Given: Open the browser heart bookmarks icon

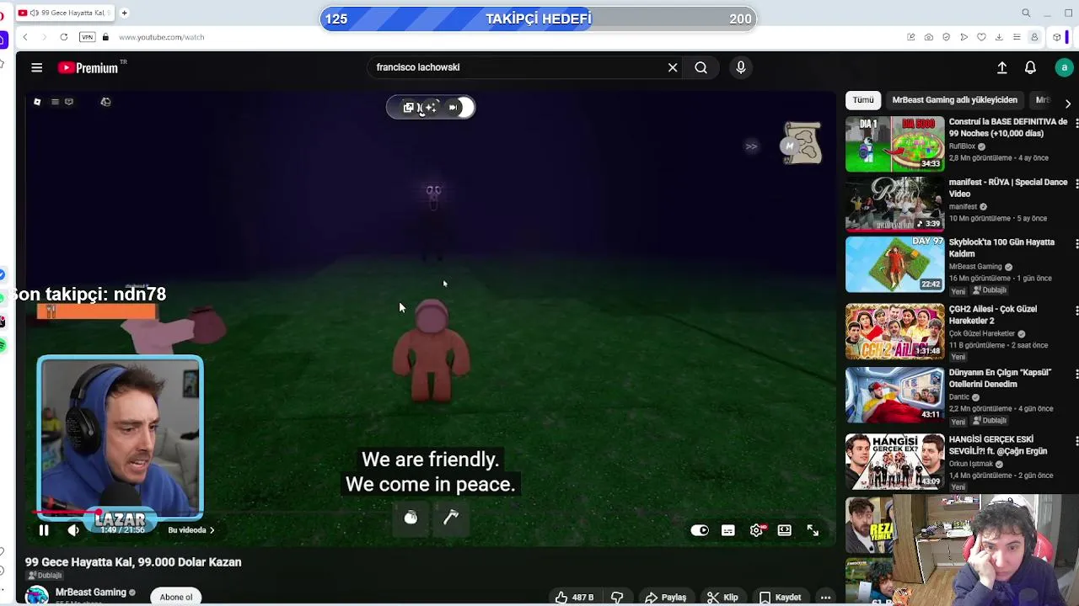Looking at the screenshot, I should pyautogui.click(x=981, y=37).
